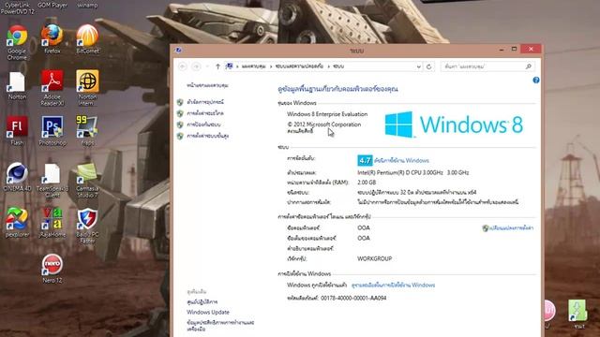Select the last System breadcrumb segment
Image resolution: width=600 pixels, height=337 pixels.
tap(338, 66)
